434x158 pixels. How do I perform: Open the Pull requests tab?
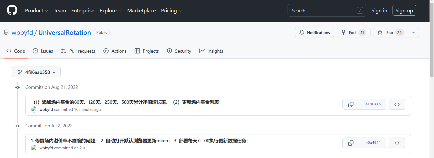[78, 51]
